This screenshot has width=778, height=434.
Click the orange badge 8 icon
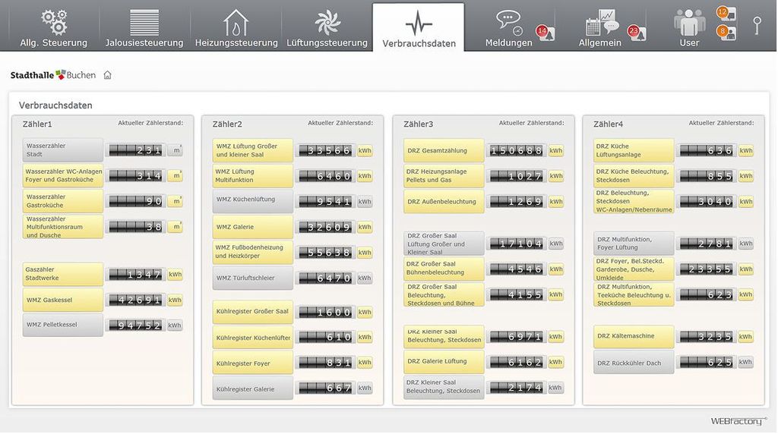[x=726, y=32]
